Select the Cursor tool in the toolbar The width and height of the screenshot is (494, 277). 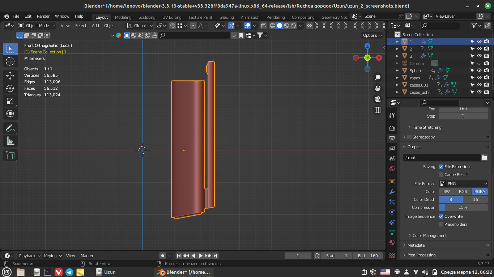[x=10, y=62]
